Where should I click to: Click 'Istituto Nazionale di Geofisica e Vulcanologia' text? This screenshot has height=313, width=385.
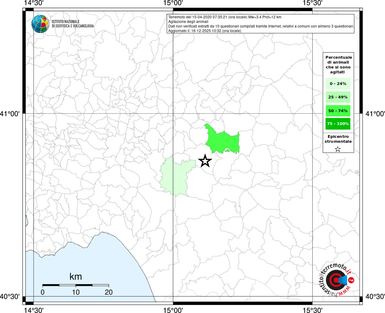(x=73, y=24)
